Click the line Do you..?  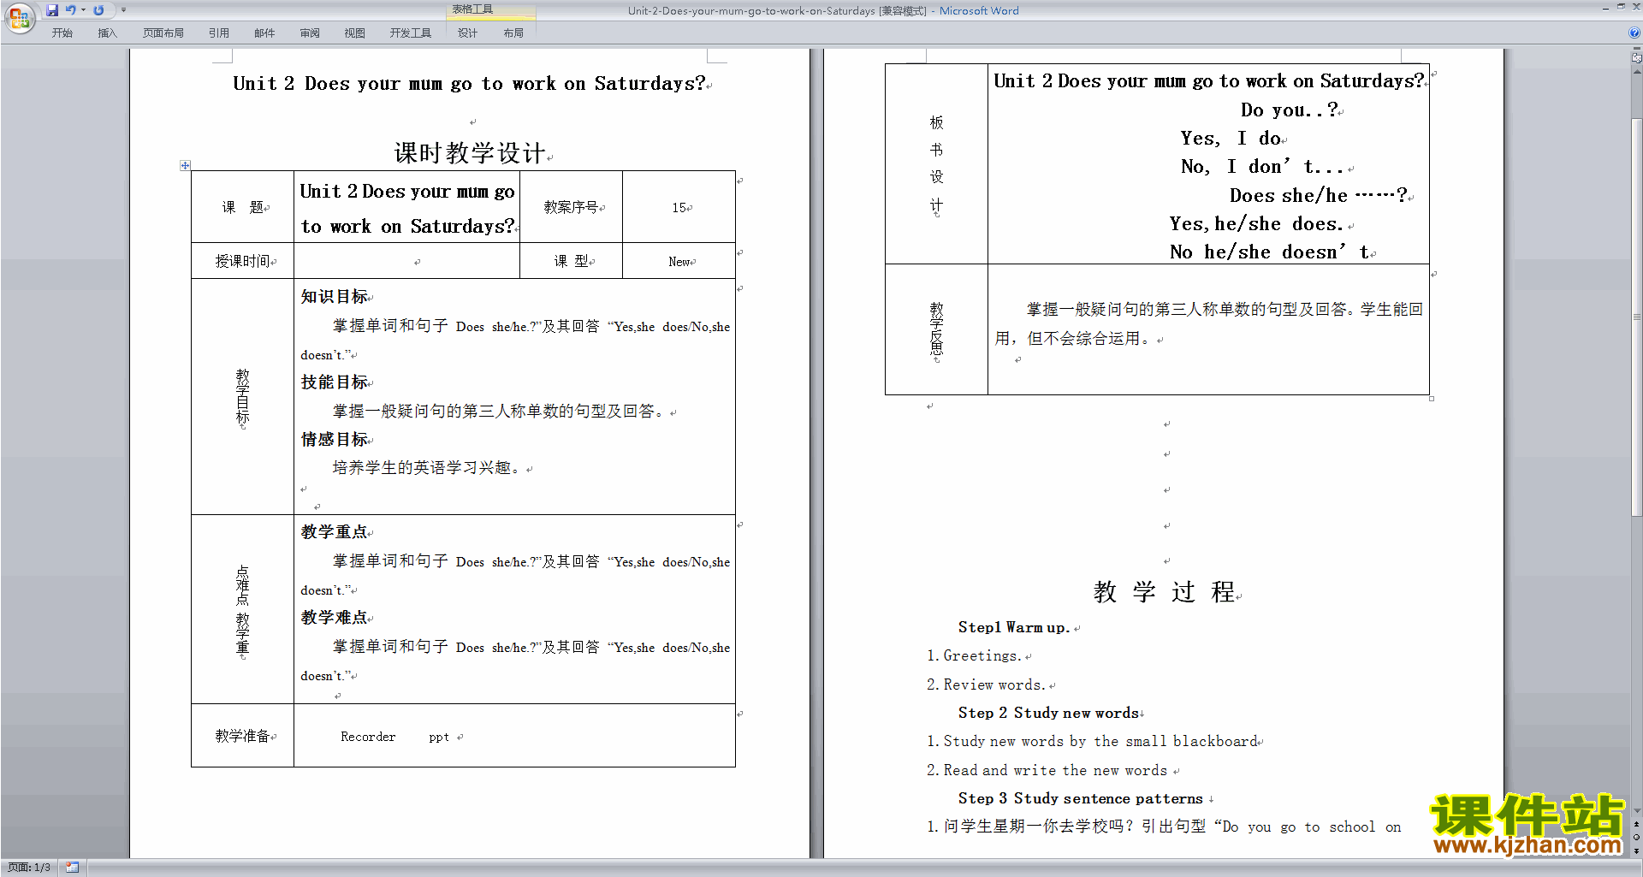pyautogui.click(x=1290, y=110)
